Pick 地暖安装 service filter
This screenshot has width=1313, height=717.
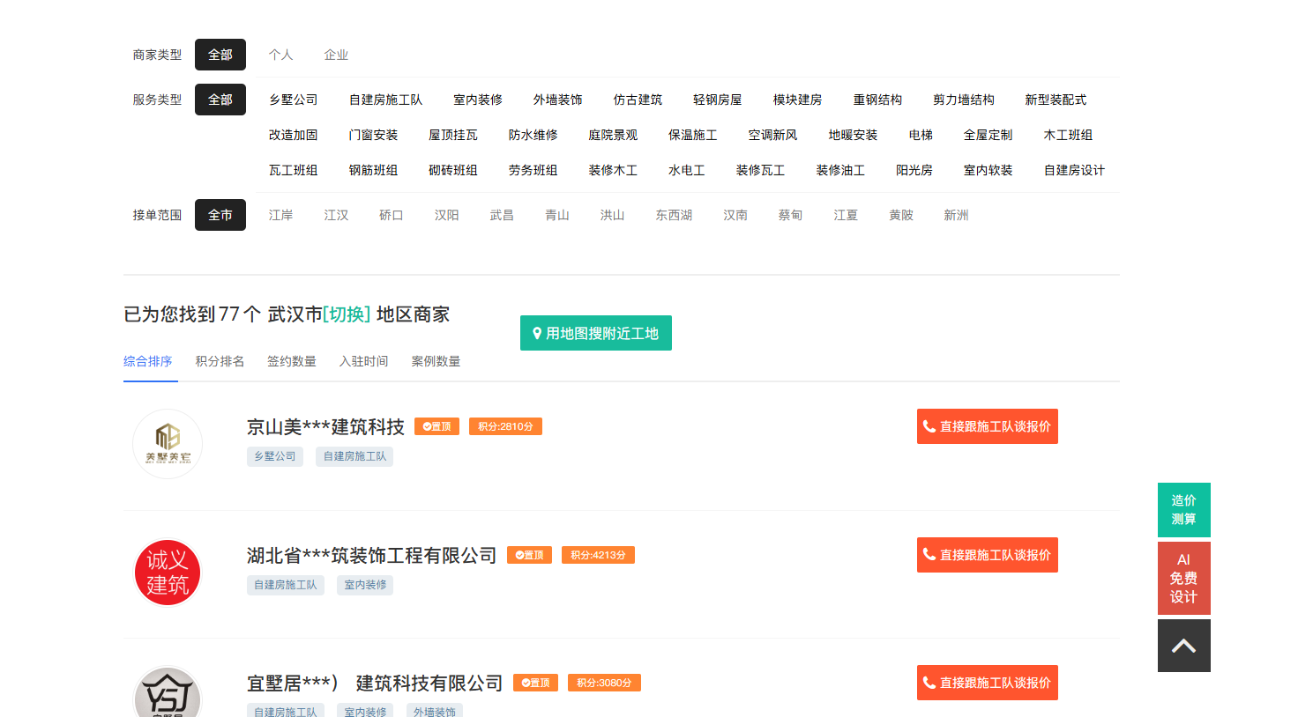(x=853, y=135)
